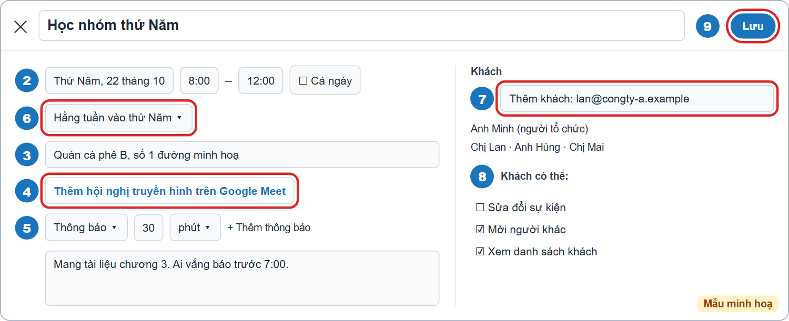The width and height of the screenshot is (789, 321).
Task: Close the event editor with the X icon
Action: pos(21,27)
